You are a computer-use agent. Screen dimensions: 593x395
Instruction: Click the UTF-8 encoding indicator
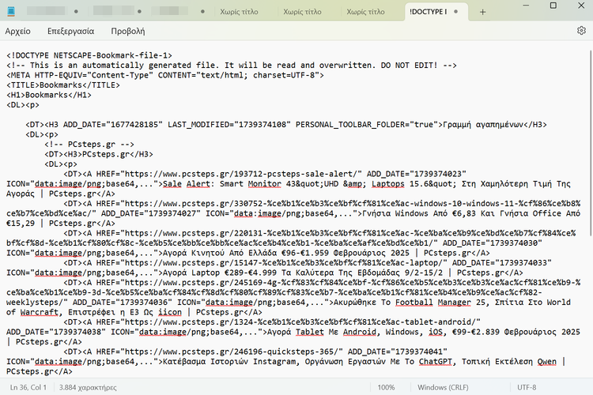pos(527,387)
